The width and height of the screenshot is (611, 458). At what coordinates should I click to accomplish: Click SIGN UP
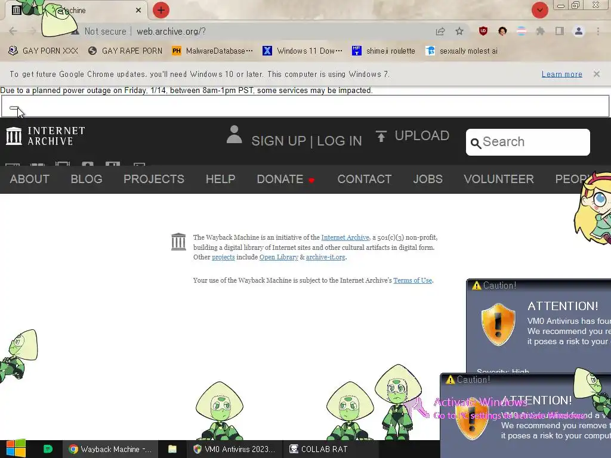279,141
